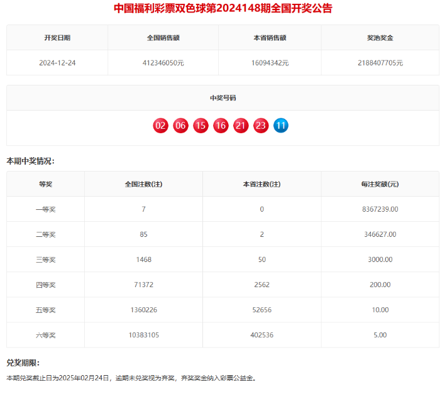The image size is (440, 399).
Task: Click the draw date 2024-12-24
Action: 57,63
